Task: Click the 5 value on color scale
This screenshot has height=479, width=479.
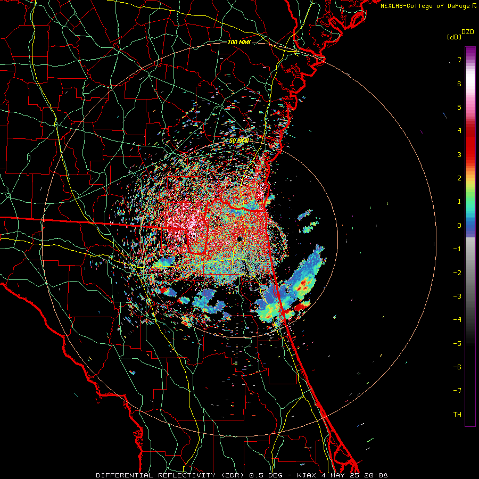Action: point(459,107)
